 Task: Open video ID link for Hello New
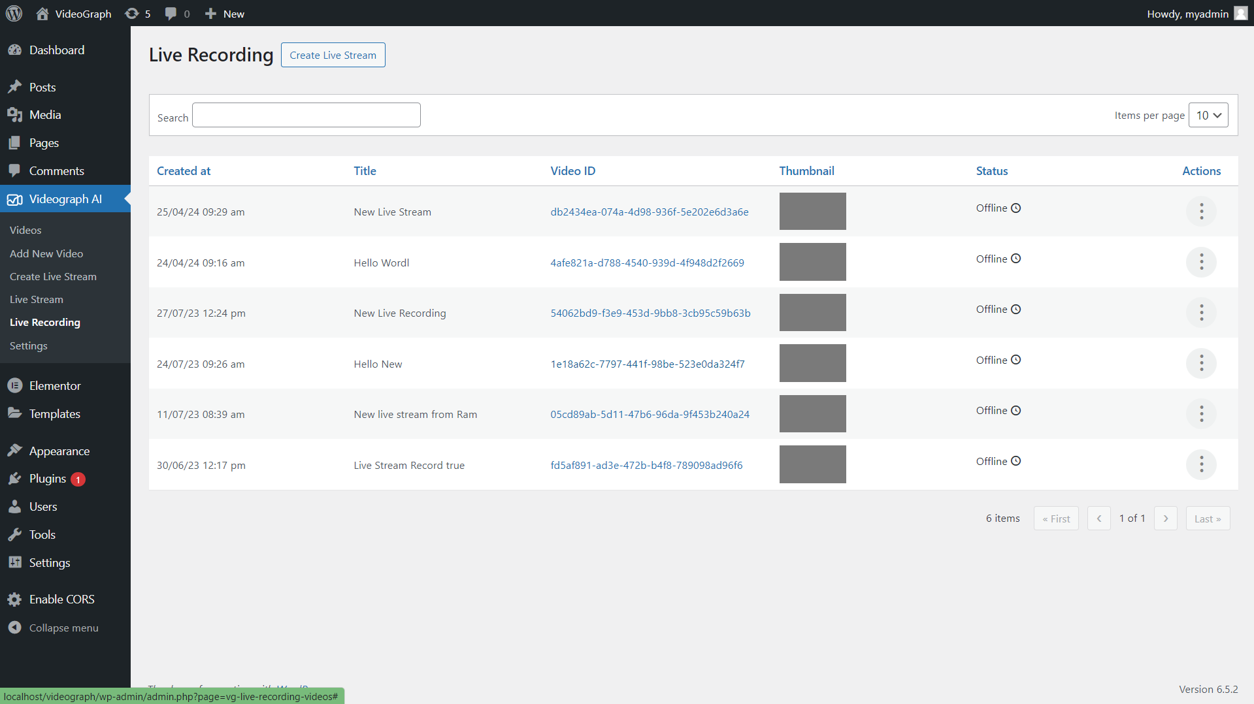click(647, 364)
